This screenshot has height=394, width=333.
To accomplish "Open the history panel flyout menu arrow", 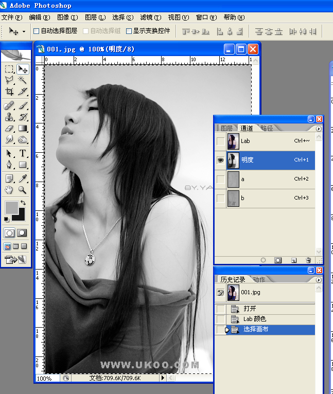I will [x=319, y=280].
